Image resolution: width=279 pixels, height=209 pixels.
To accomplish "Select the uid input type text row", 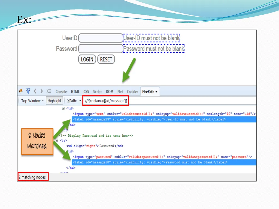I will (164, 114).
